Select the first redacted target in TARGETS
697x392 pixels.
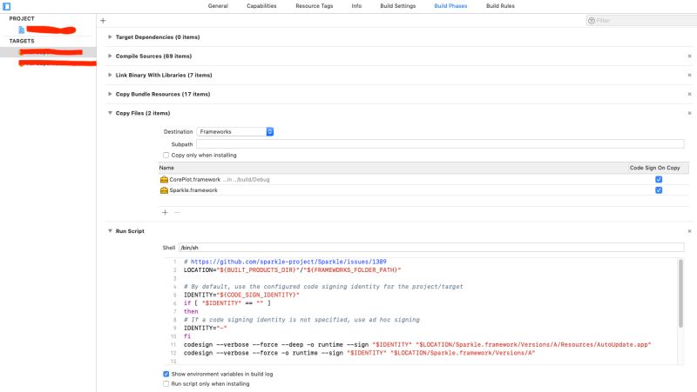click(48, 52)
